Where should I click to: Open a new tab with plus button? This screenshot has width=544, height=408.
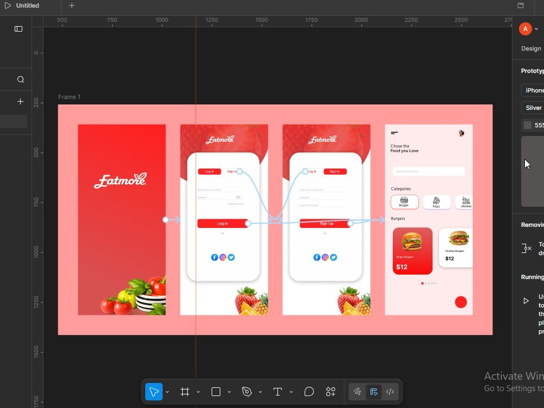(71, 5)
